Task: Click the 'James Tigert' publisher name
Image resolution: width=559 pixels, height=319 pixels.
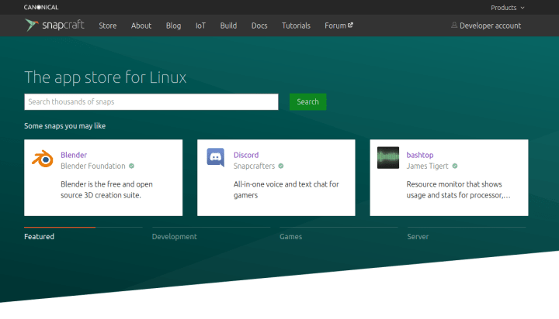Action: tap(428, 166)
